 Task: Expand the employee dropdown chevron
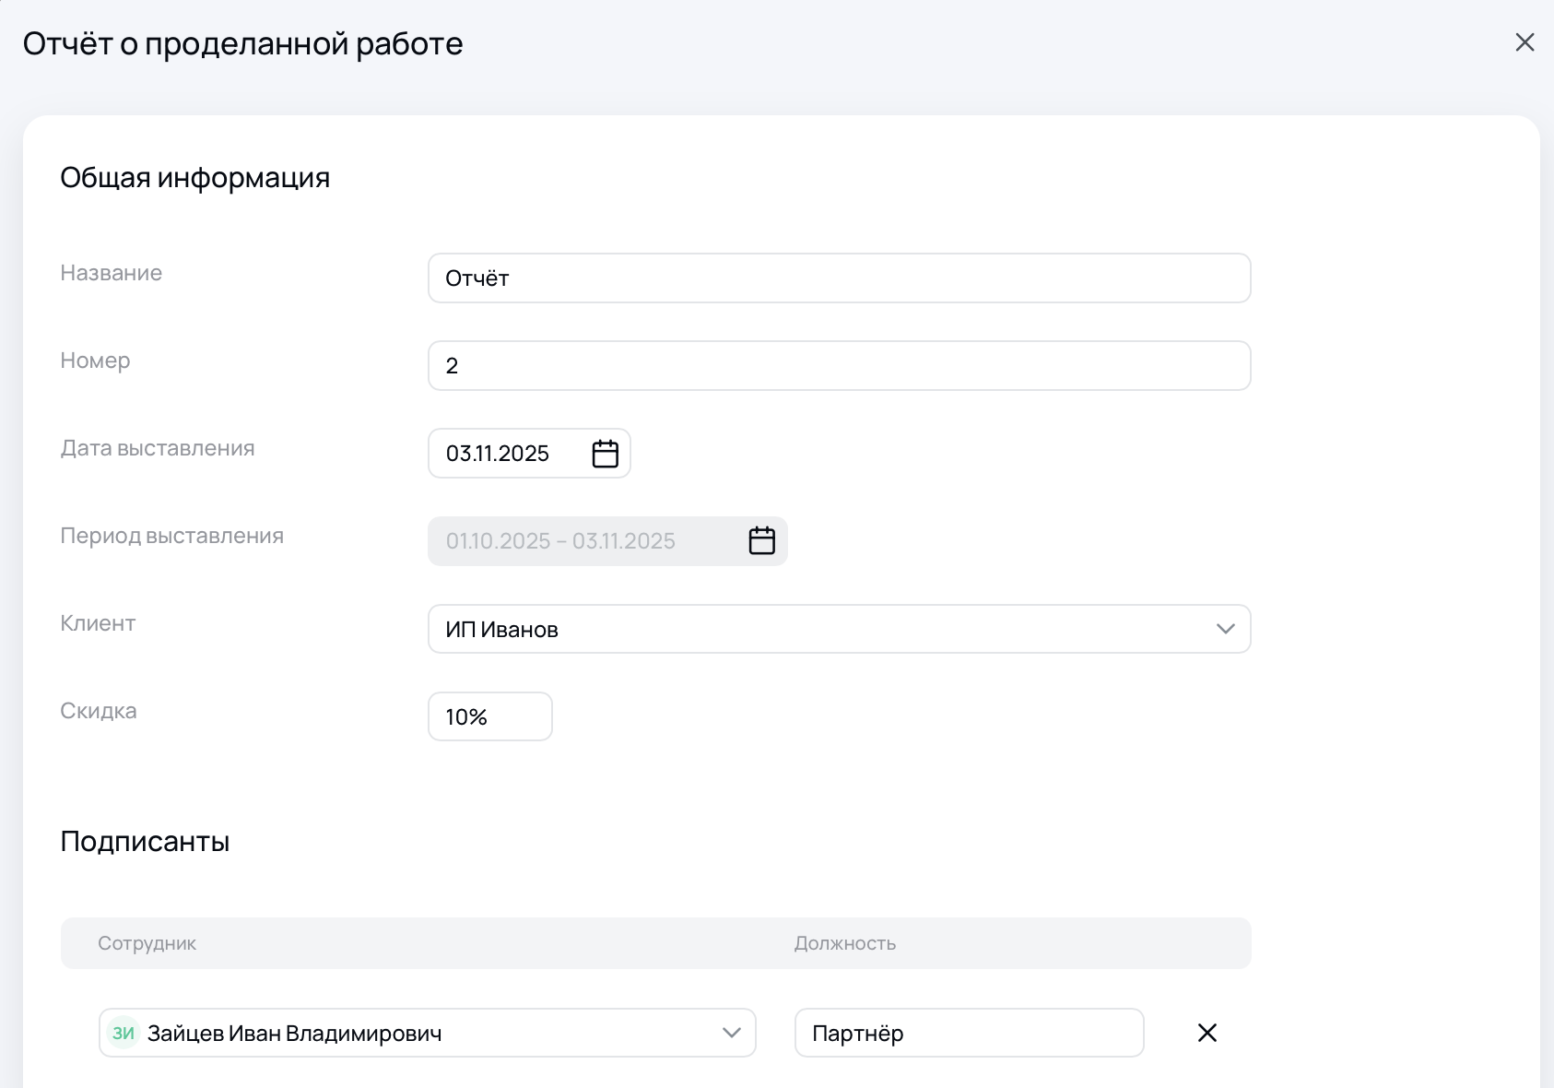click(732, 1033)
